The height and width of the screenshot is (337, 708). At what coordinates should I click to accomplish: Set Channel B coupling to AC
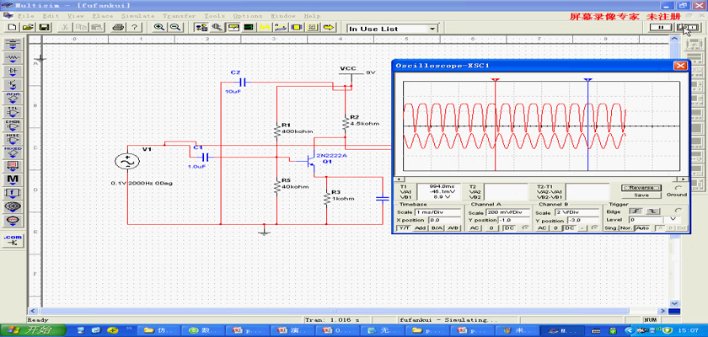pyautogui.click(x=543, y=228)
